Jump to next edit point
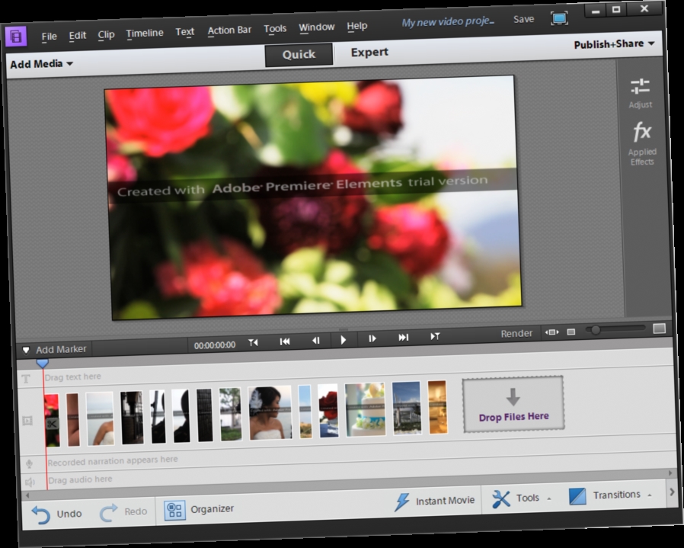The width and height of the screenshot is (684, 548). click(435, 336)
